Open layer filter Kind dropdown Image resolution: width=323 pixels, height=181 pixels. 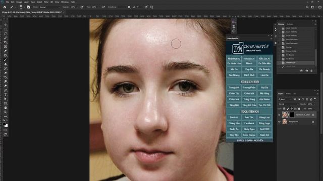[x=285, y=100]
